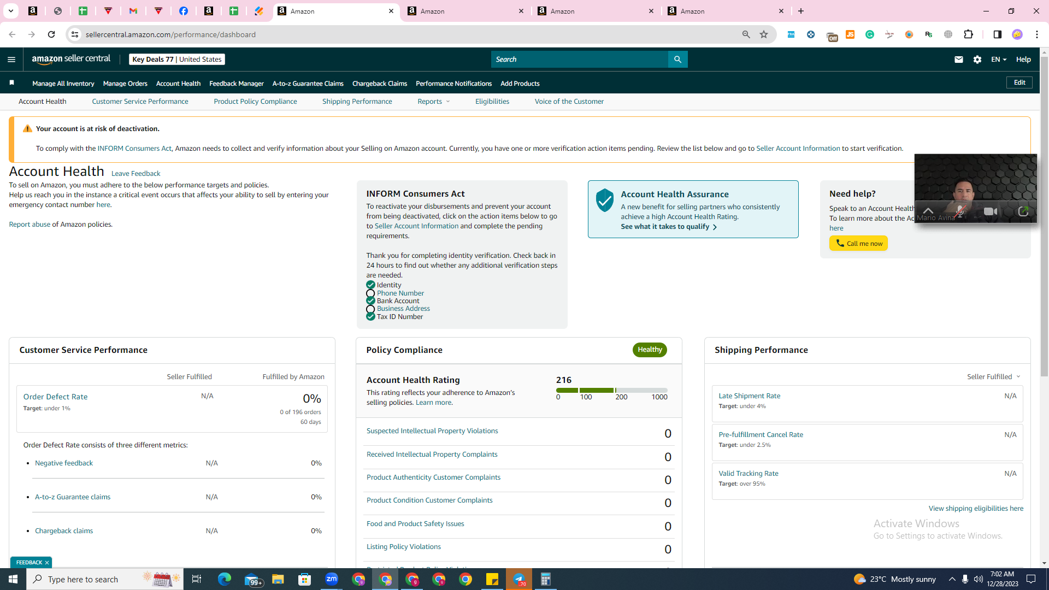
Task: Open the Calculator app in the taskbar
Action: [545, 579]
